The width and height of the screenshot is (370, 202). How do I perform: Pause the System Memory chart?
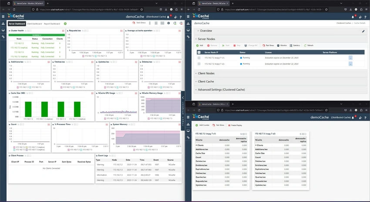[180, 125]
